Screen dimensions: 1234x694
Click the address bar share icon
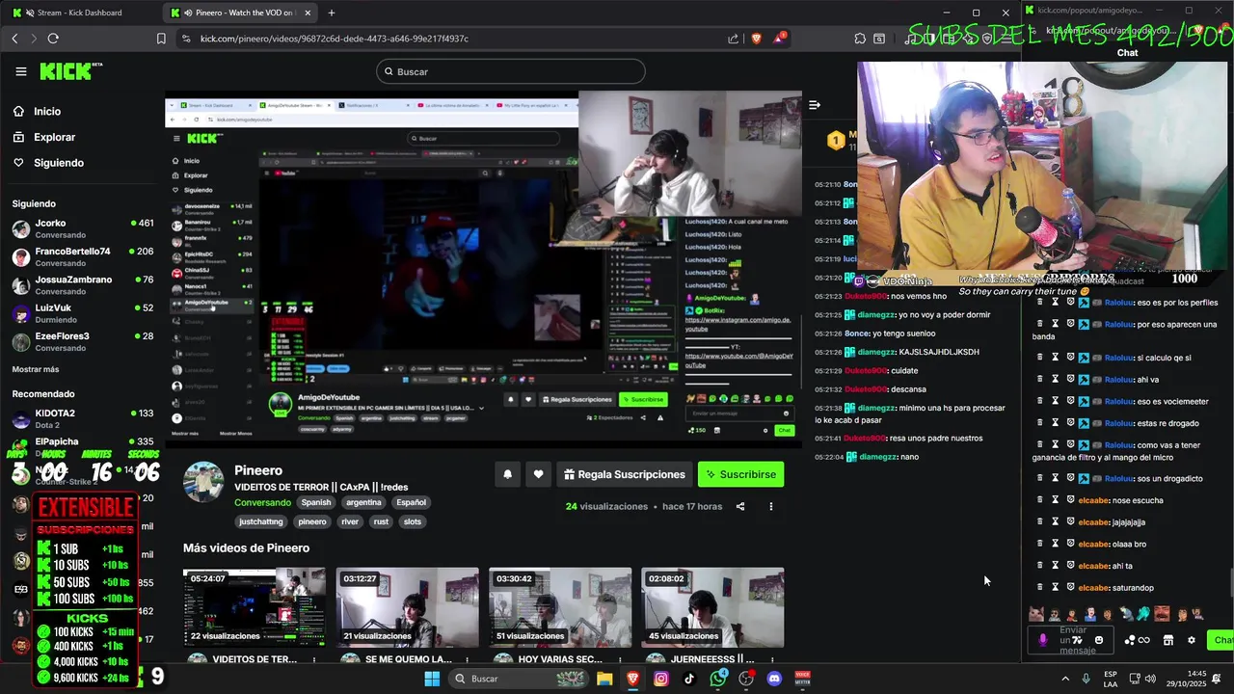tap(733, 39)
